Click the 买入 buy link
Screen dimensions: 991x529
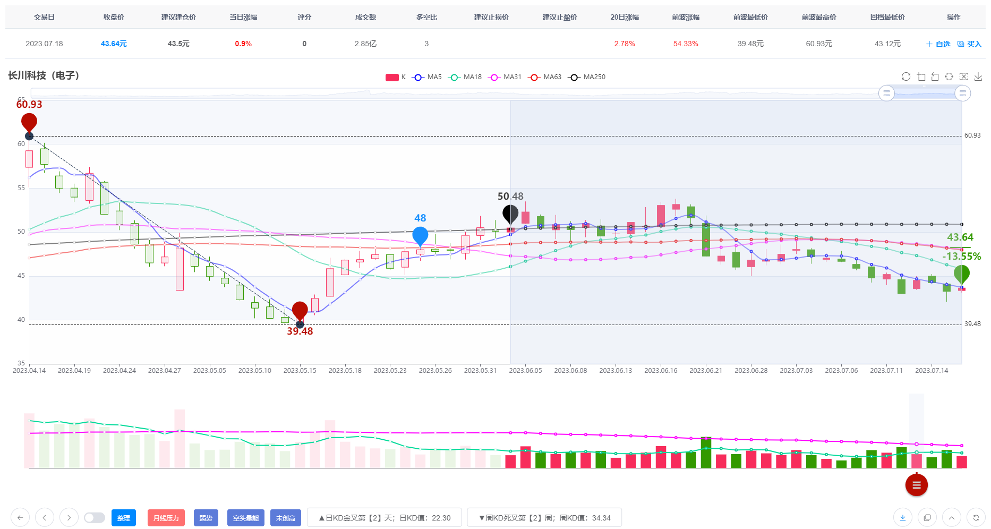(x=970, y=44)
